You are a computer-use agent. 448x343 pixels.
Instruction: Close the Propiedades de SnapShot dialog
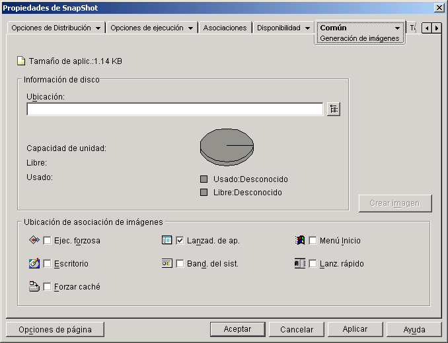pyautogui.click(x=439, y=8)
